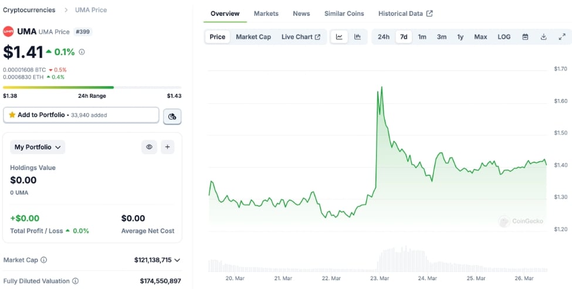Add a transaction with the plus icon
Screen dimensions: 572x289
(167, 147)
